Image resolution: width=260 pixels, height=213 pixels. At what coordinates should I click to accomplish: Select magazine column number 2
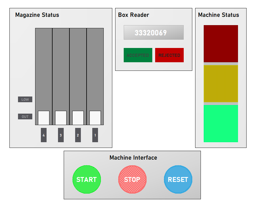tap(78, 135)
